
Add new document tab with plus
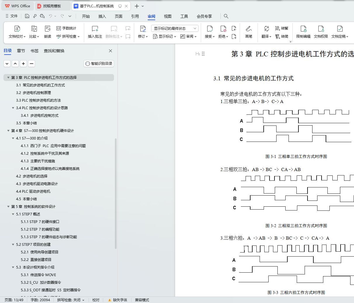[137, 6]
